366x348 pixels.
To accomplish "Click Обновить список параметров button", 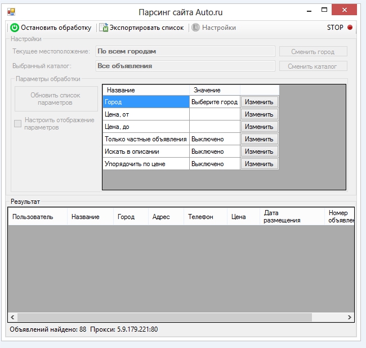I will (56, 99).
